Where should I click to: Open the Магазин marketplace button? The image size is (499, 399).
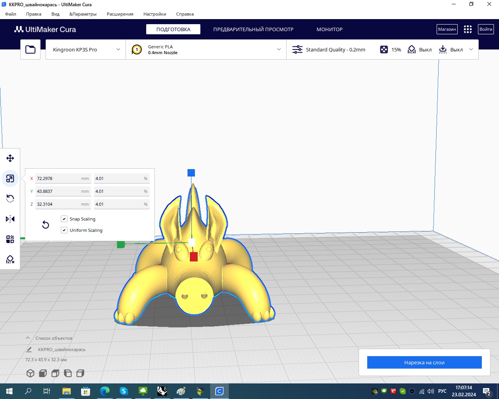pos(447,29)
